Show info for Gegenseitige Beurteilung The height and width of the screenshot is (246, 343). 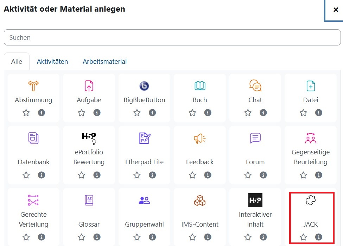[x=319, y=175]
